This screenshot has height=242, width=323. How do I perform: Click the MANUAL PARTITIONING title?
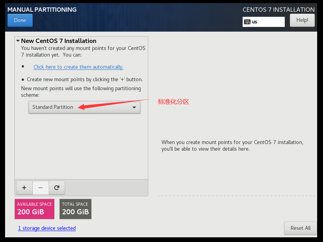pos(42,10)
